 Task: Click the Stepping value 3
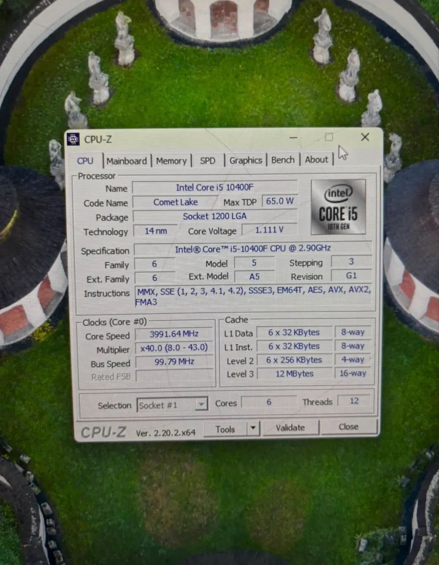click(351, 262)
